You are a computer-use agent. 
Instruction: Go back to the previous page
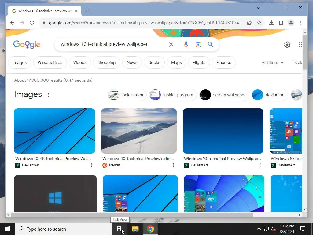pos(12,23)
